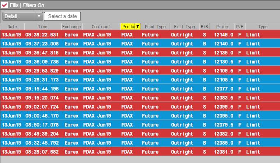
Task: Click FDAX product cell in 09:36:09.736 row
Action: (x=127, y=62)
